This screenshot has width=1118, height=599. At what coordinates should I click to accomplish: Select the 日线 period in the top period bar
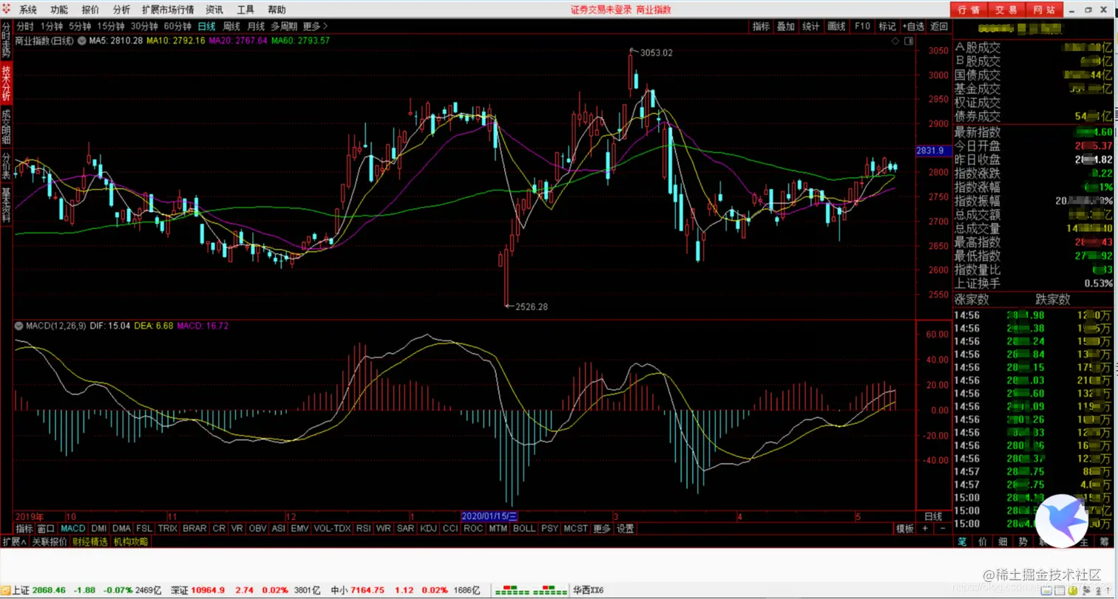coord(206,27)
